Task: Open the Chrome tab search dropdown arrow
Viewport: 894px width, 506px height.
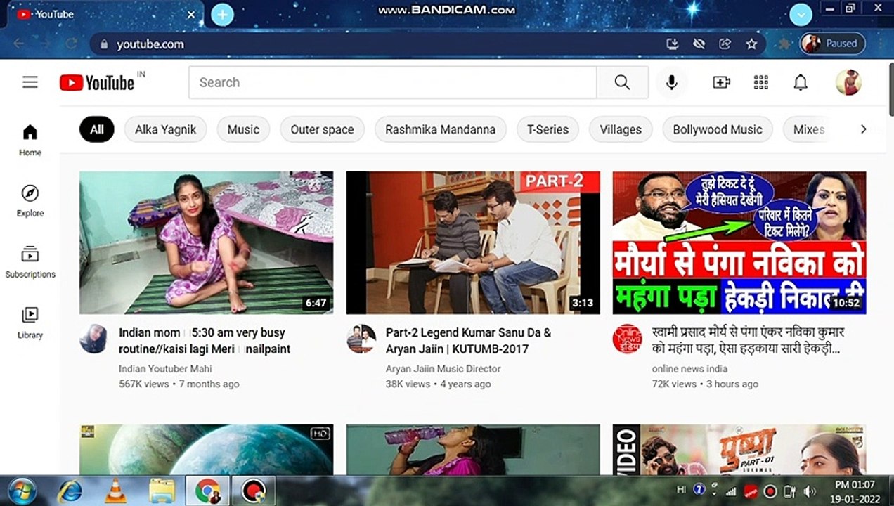Action: (801, 14)
